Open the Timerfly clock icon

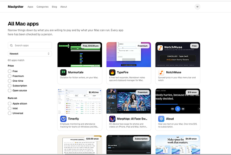tap(64, 119)
